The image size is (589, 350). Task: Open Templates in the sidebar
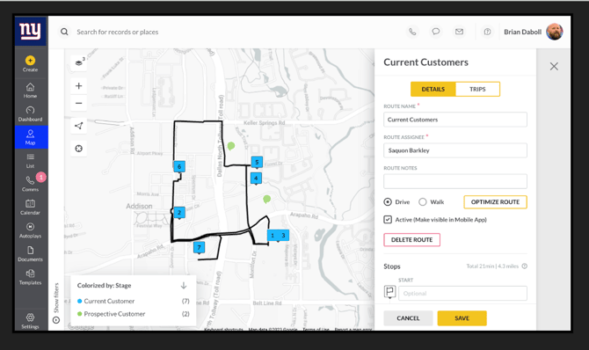(30, 277)
